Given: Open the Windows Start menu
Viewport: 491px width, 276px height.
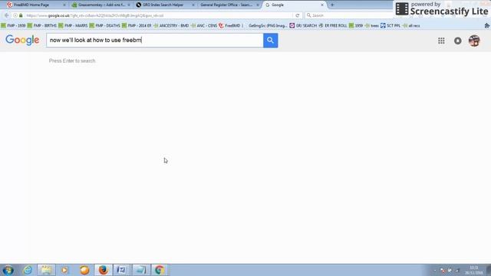Looking at the screenshot, I should [x=8, y=270].
